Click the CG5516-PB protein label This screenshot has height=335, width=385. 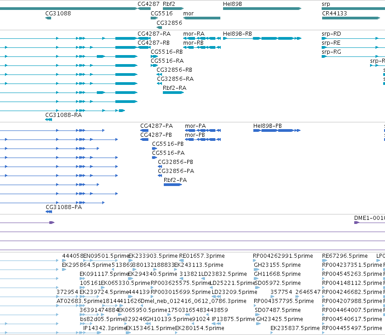[168, 144]
